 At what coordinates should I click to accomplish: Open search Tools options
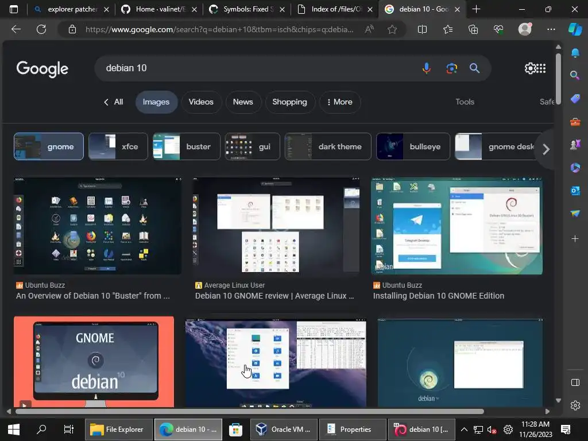tap(465, 102)
